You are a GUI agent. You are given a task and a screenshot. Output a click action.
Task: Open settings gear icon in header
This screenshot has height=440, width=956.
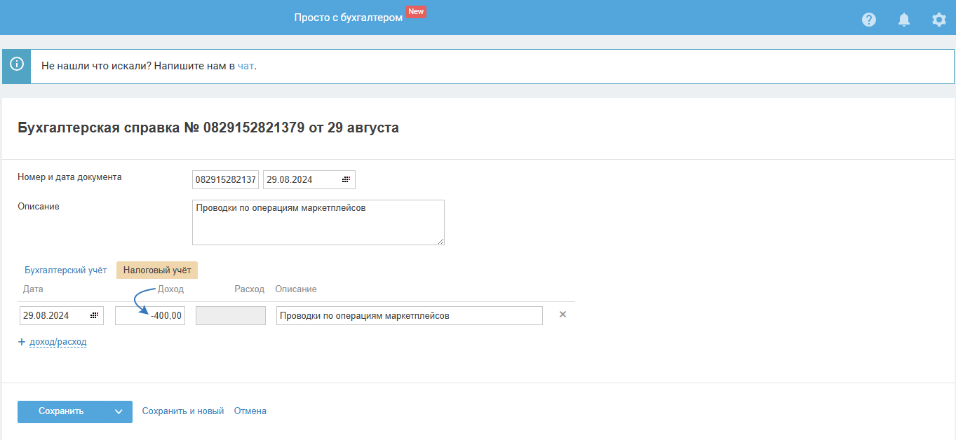[939, 20]
